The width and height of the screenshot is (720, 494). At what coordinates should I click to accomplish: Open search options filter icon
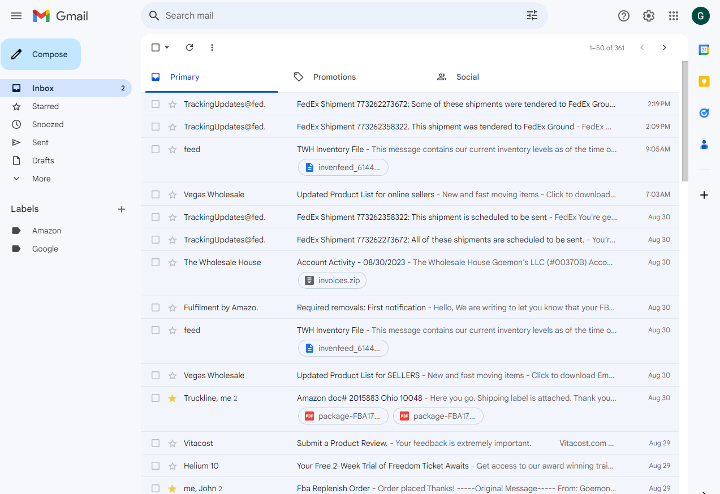click(x=532, y=16)
